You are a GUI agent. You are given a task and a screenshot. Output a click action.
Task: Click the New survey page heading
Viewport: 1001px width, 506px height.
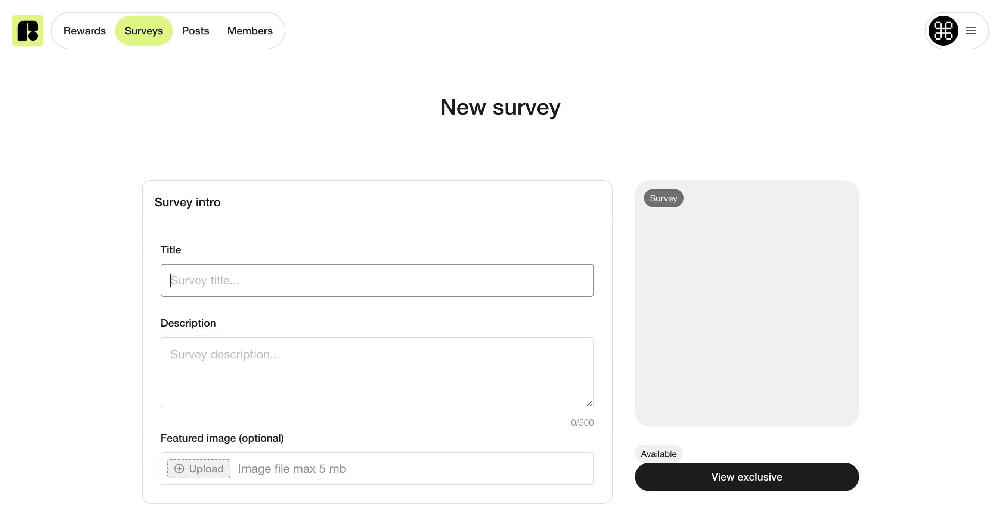click(x=500, y=107)
